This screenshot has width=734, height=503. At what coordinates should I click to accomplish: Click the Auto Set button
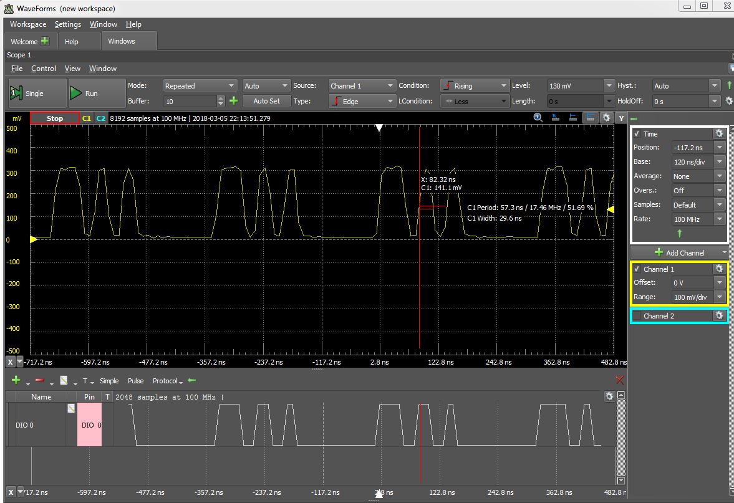point(266,100)
